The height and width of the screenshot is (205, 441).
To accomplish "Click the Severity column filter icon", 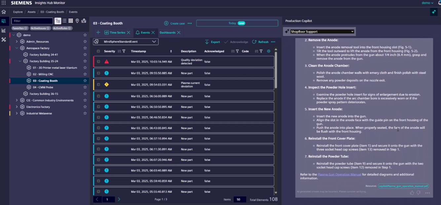I will (x=124, y=51).
